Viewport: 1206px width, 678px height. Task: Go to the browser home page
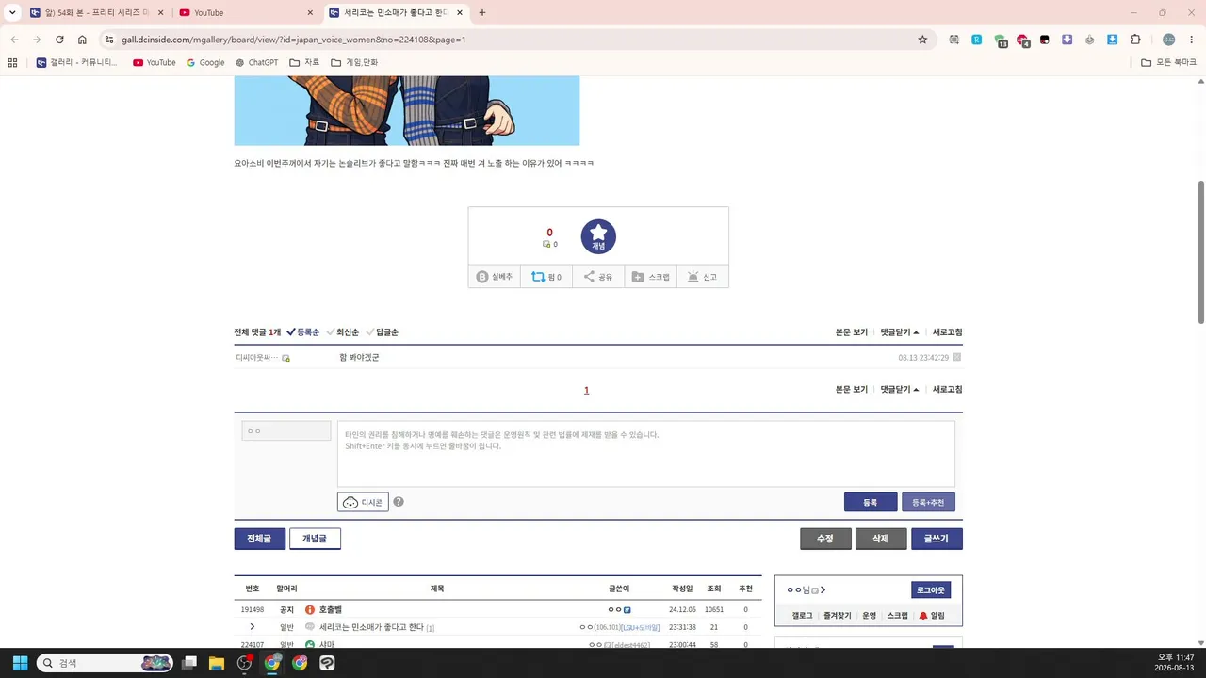tap(82, 40)
